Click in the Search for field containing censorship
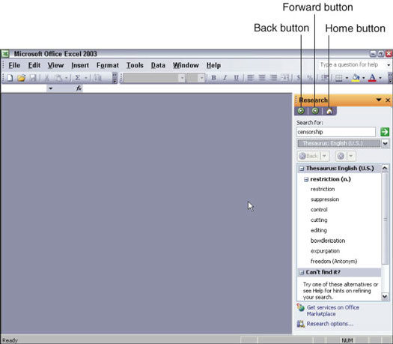393x344 pixels. click(336, 132)
